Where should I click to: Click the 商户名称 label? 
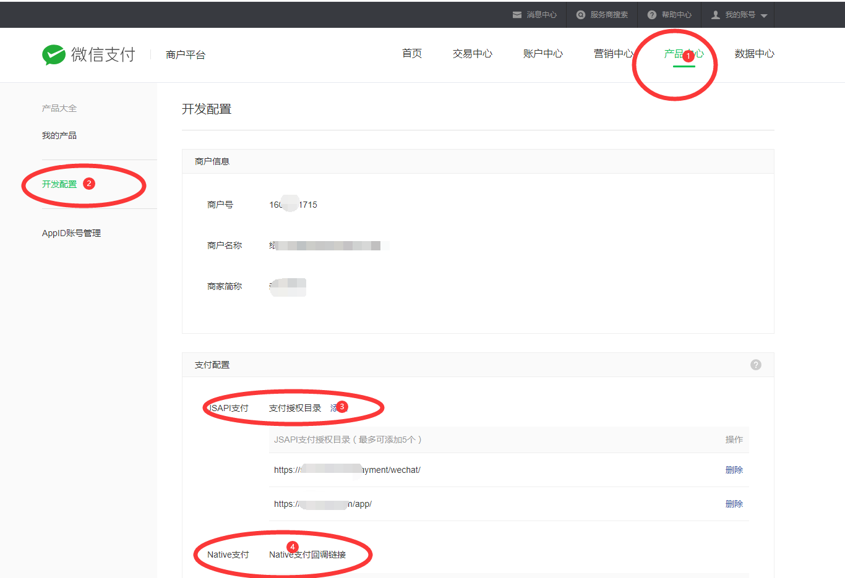pos(225,245)
